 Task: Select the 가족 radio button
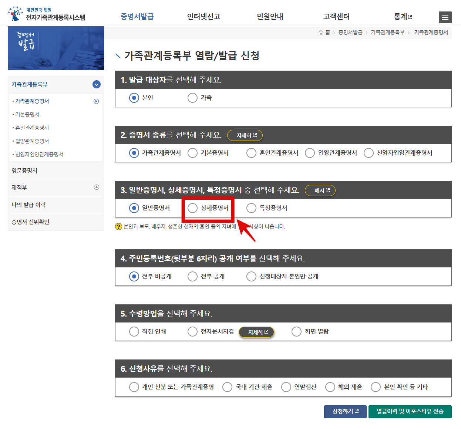pos(192,98)
